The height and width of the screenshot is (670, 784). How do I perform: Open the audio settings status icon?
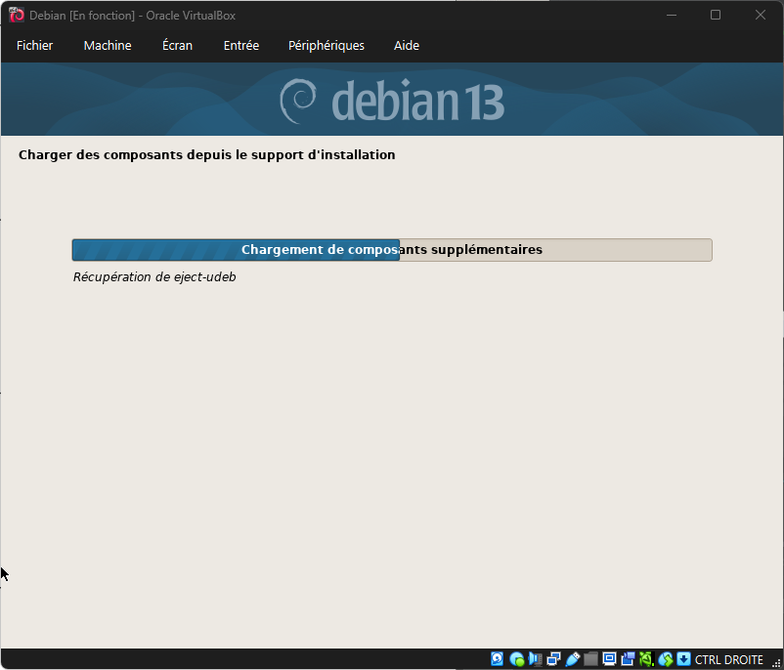click(535, 659)
